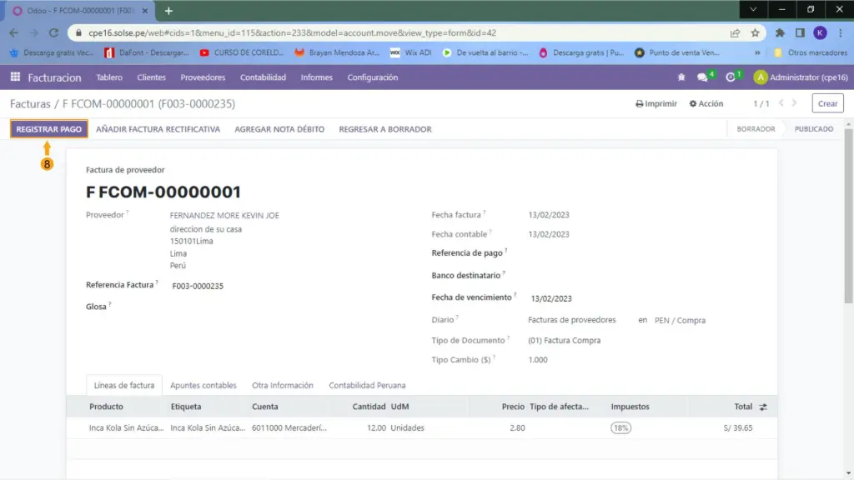The height and width of the screenshot is (480, 854).
Task: Bookmark this page with star icon
Action: pos(755,33)
